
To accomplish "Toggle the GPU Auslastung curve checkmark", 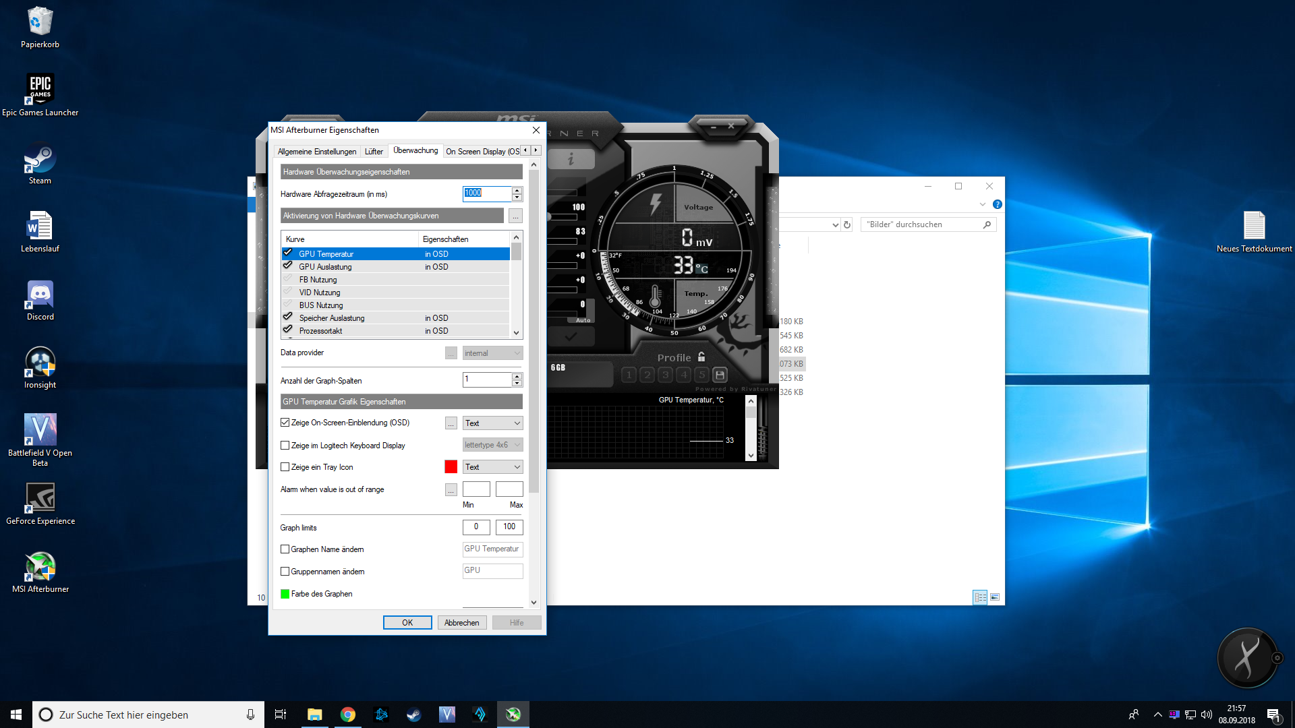I will pos(288,266).
